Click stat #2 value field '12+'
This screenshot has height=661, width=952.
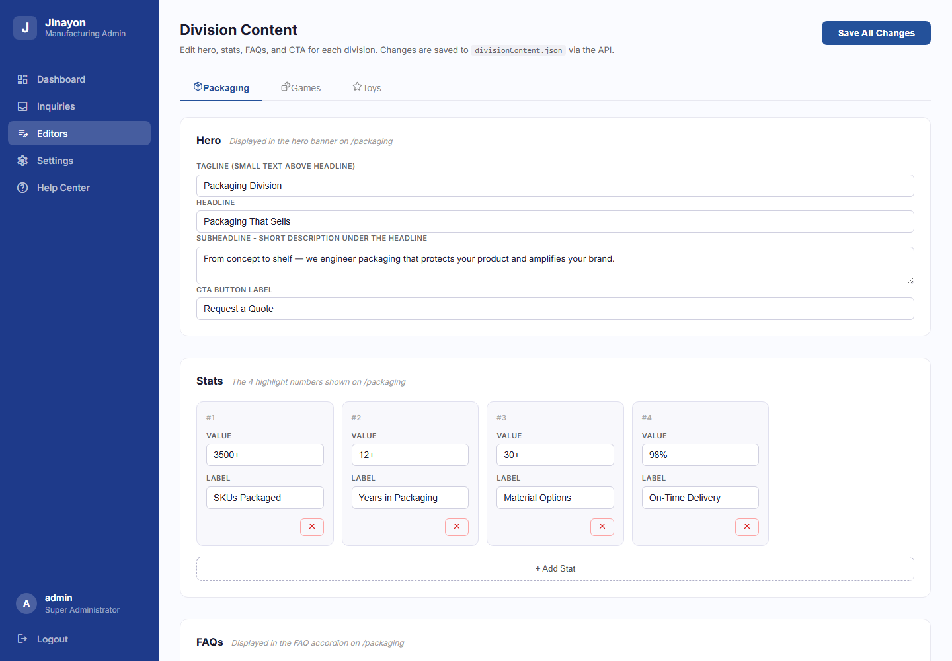coord(410,455)
